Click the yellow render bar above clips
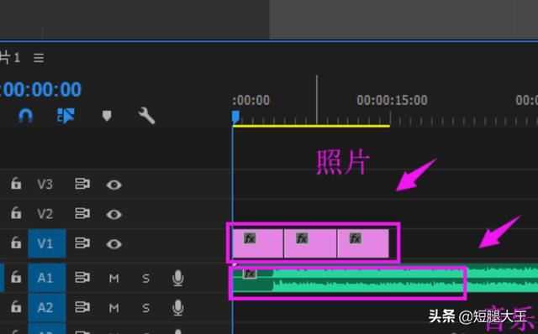 [x=311, y=126]
